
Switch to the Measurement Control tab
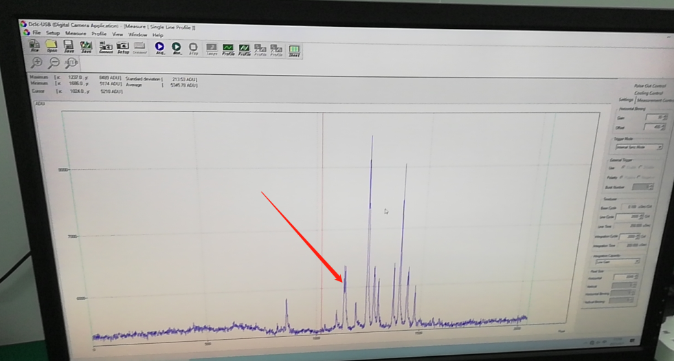(x=655, y=100)
